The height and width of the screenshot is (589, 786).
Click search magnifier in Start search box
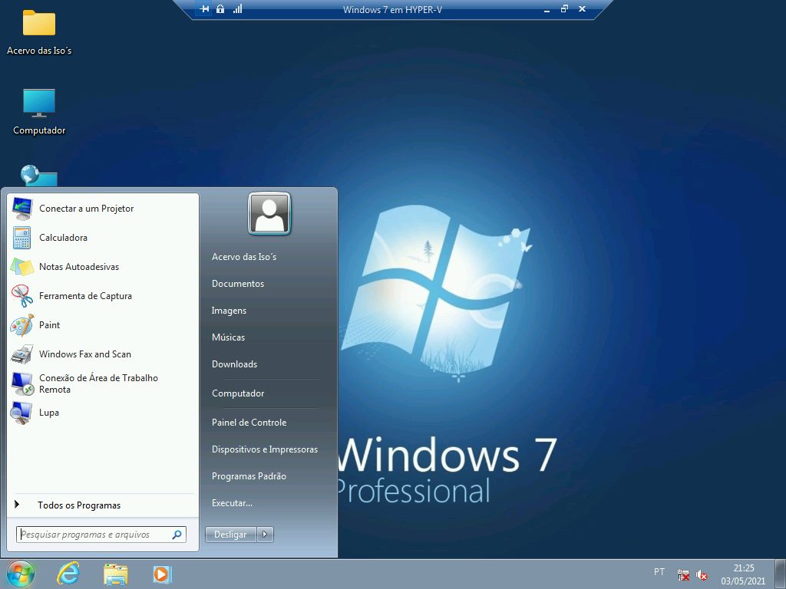(x=177, y=535)
